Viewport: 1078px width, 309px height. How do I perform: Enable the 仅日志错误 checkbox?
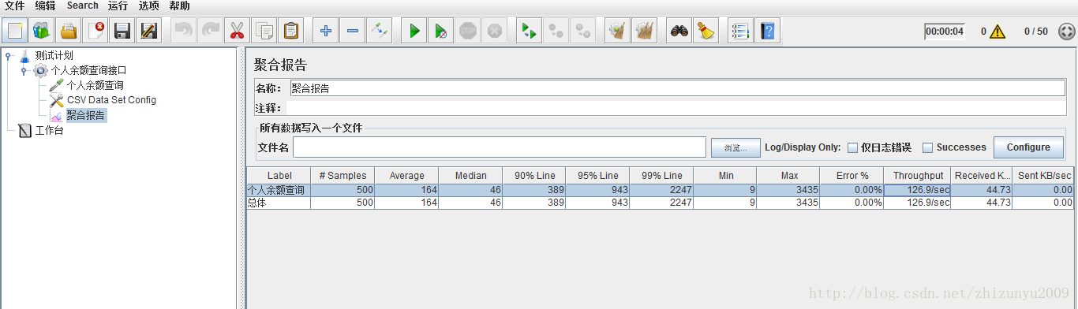[x=852, y=147]
